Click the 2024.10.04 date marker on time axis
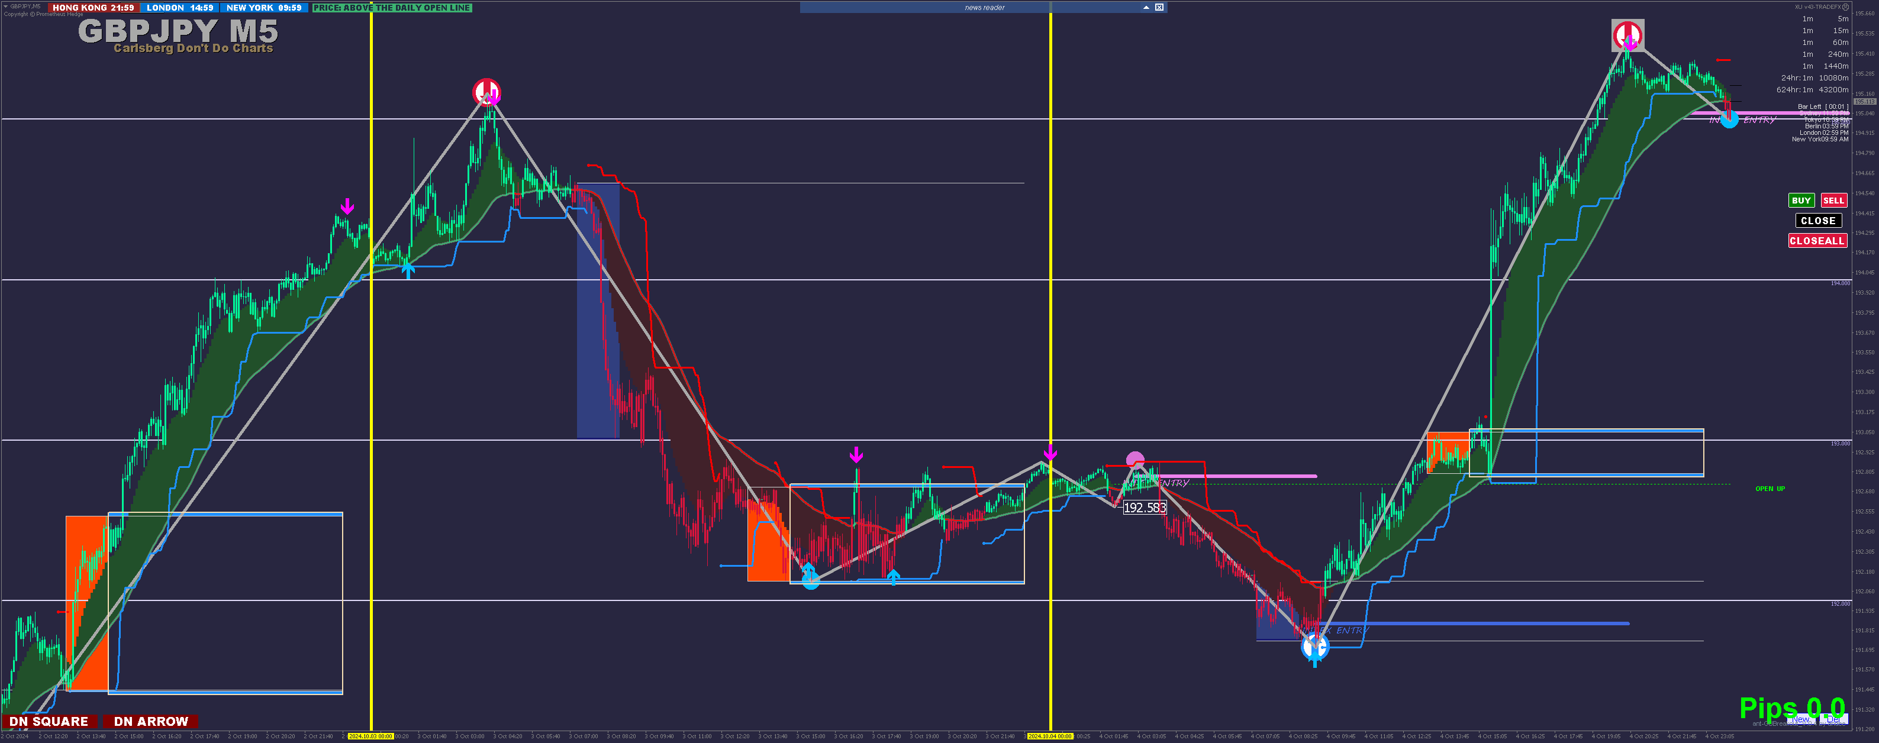Viewport: 1879px width, 743px height. click(1050, 736)
